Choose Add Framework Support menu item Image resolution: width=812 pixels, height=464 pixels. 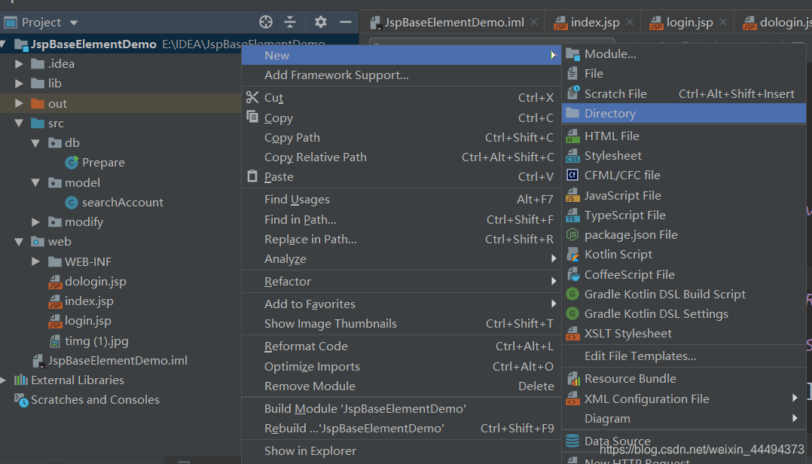click(x=401, y=75)
